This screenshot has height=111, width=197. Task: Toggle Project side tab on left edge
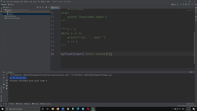point(1,10)
